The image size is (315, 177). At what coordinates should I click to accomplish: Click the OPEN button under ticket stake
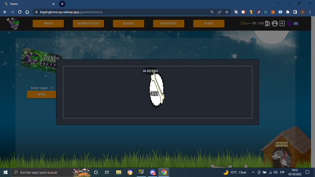tap(41, 94)
